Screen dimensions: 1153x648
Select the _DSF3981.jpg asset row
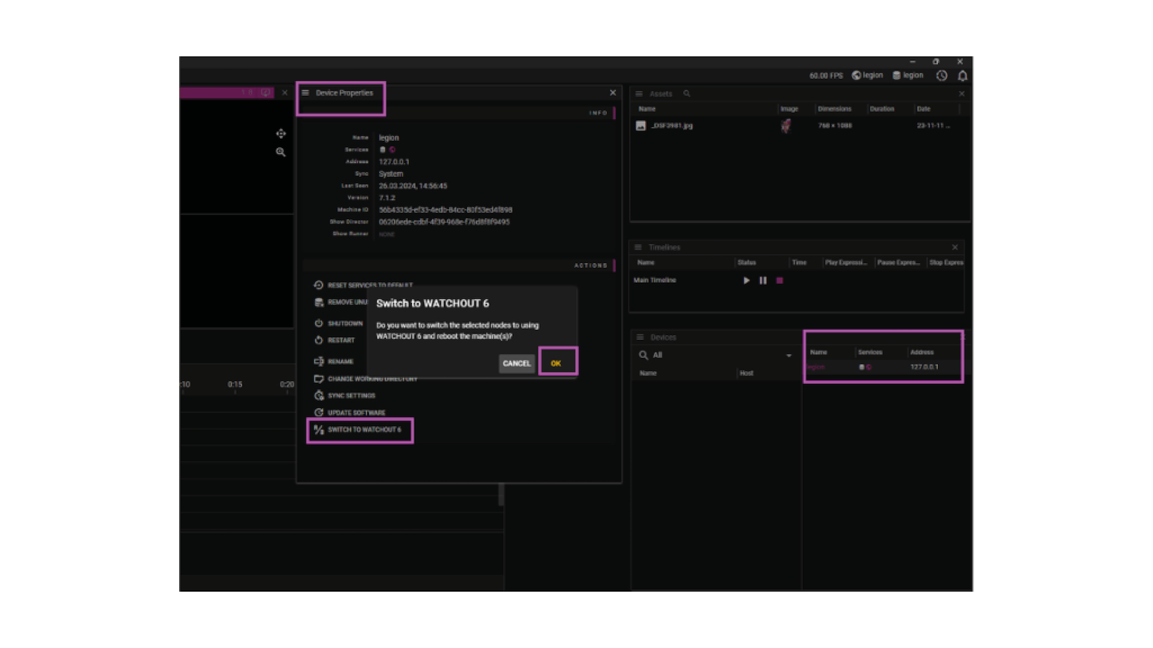click(672, 125)
